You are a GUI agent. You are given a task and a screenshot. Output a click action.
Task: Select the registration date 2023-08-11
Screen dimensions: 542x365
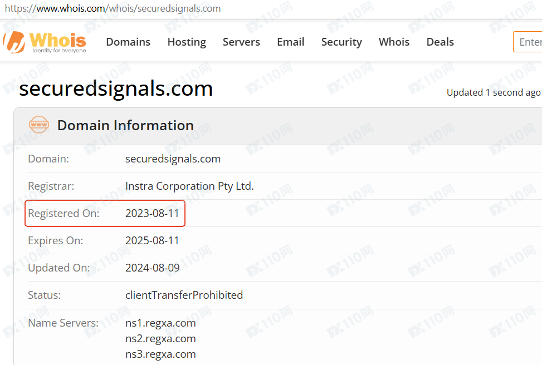152,214
